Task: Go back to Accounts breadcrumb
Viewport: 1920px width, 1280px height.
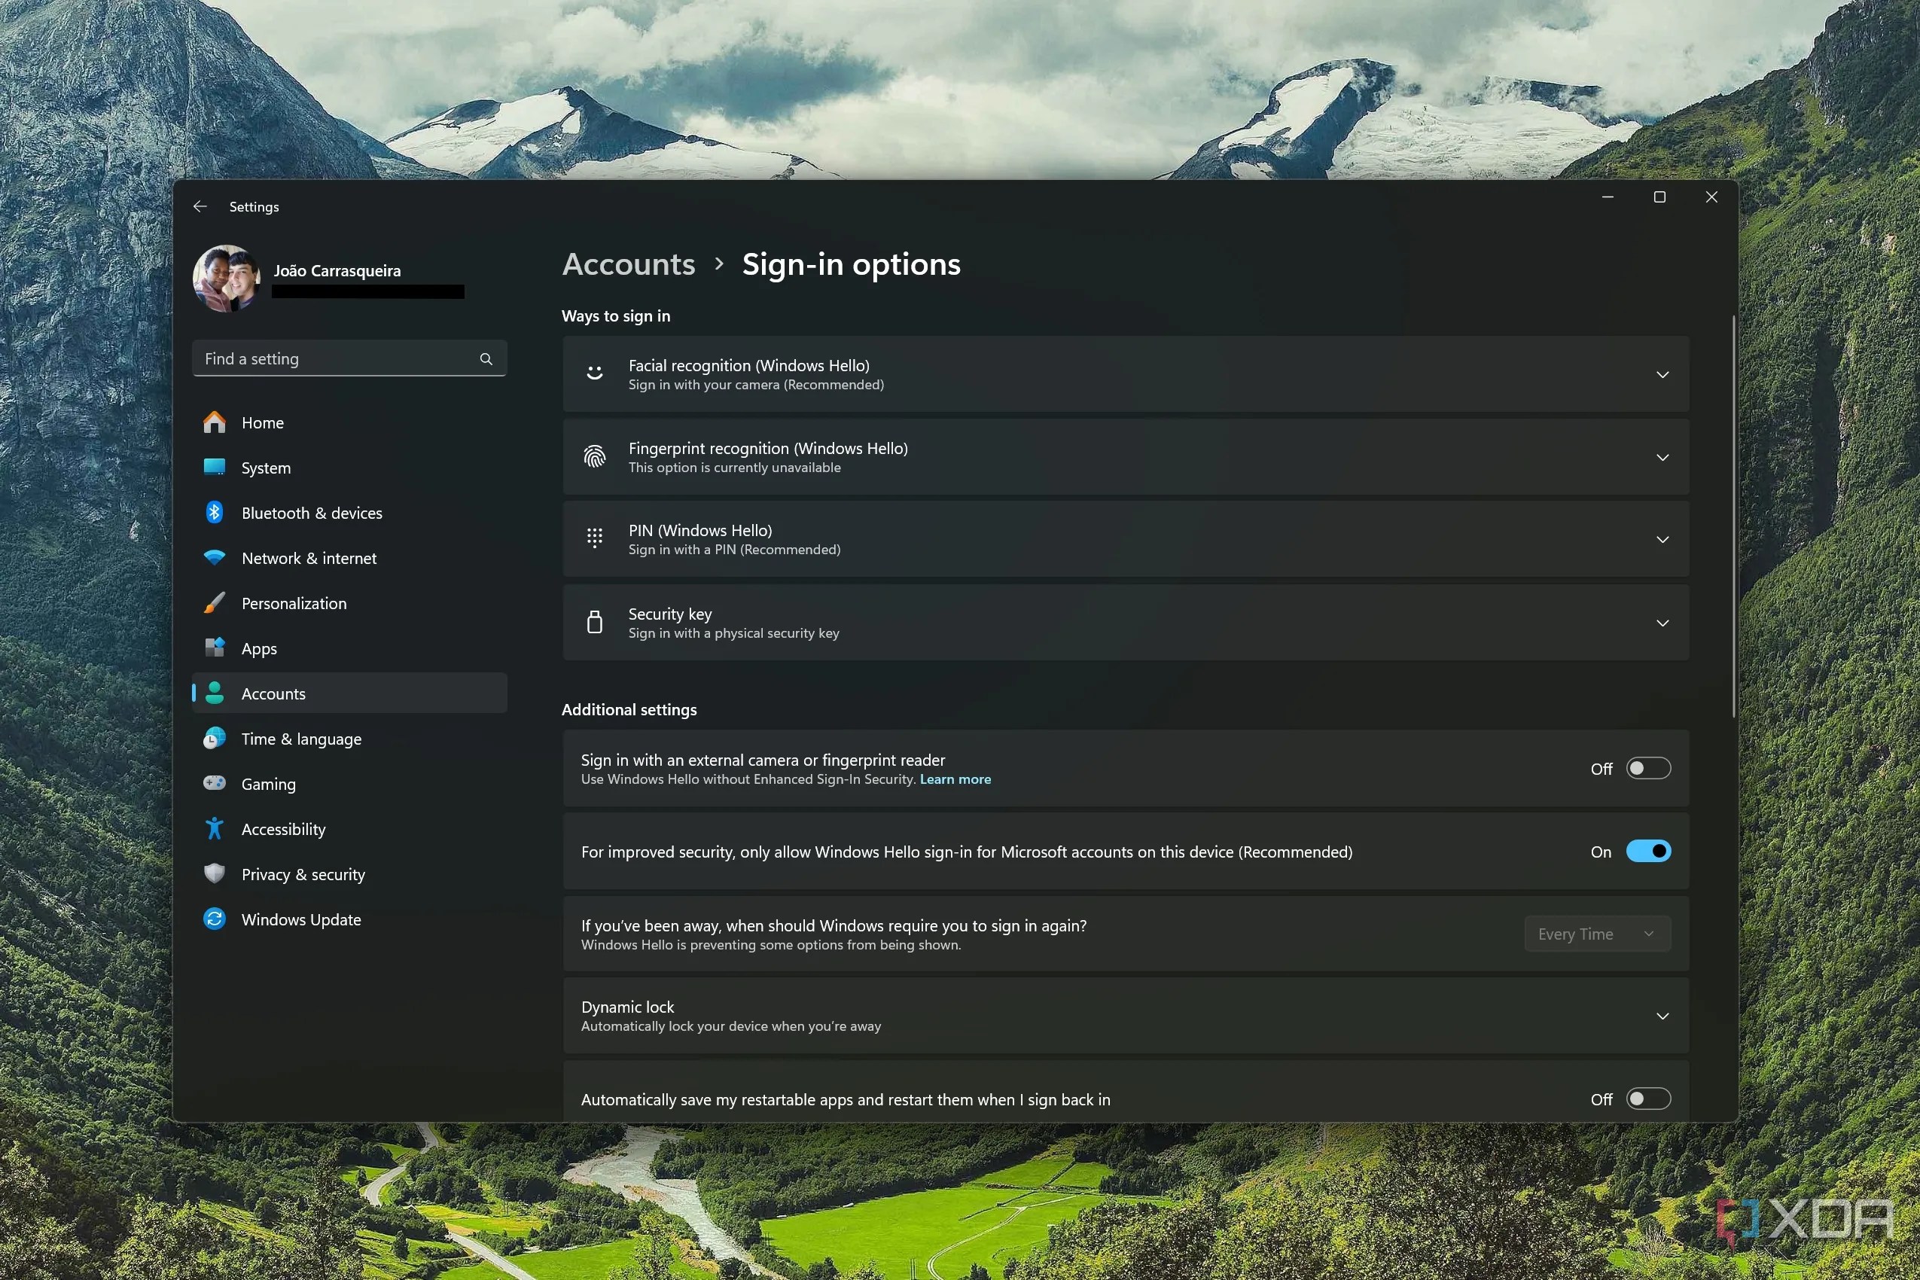Action: coord(629,264)
